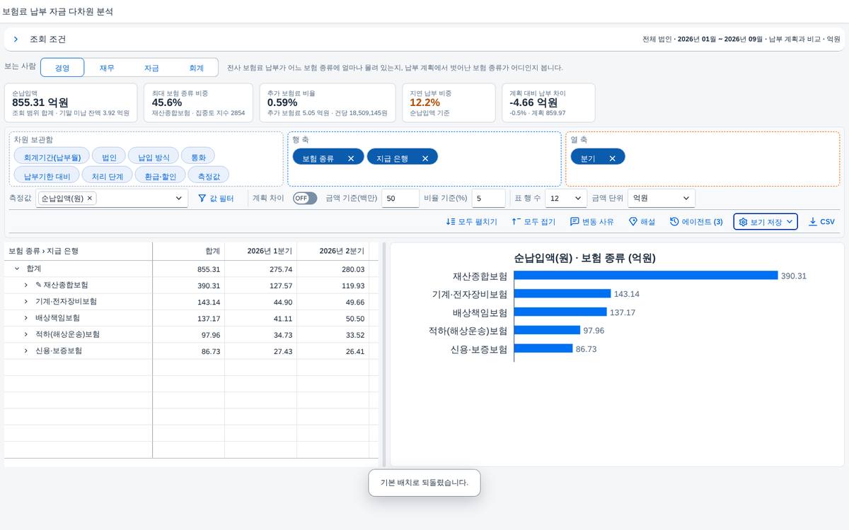This screenshot has height=530, width=849.
Task: Clear the 순납입액(원) measure token
Action: (x=90, y=199)
